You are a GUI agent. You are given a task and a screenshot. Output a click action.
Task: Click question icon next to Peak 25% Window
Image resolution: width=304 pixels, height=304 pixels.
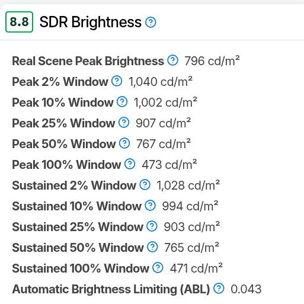[x=124, y=123]
